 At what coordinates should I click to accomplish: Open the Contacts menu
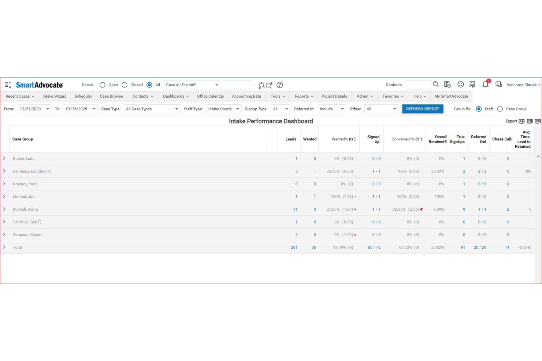[x=143, y=96]
